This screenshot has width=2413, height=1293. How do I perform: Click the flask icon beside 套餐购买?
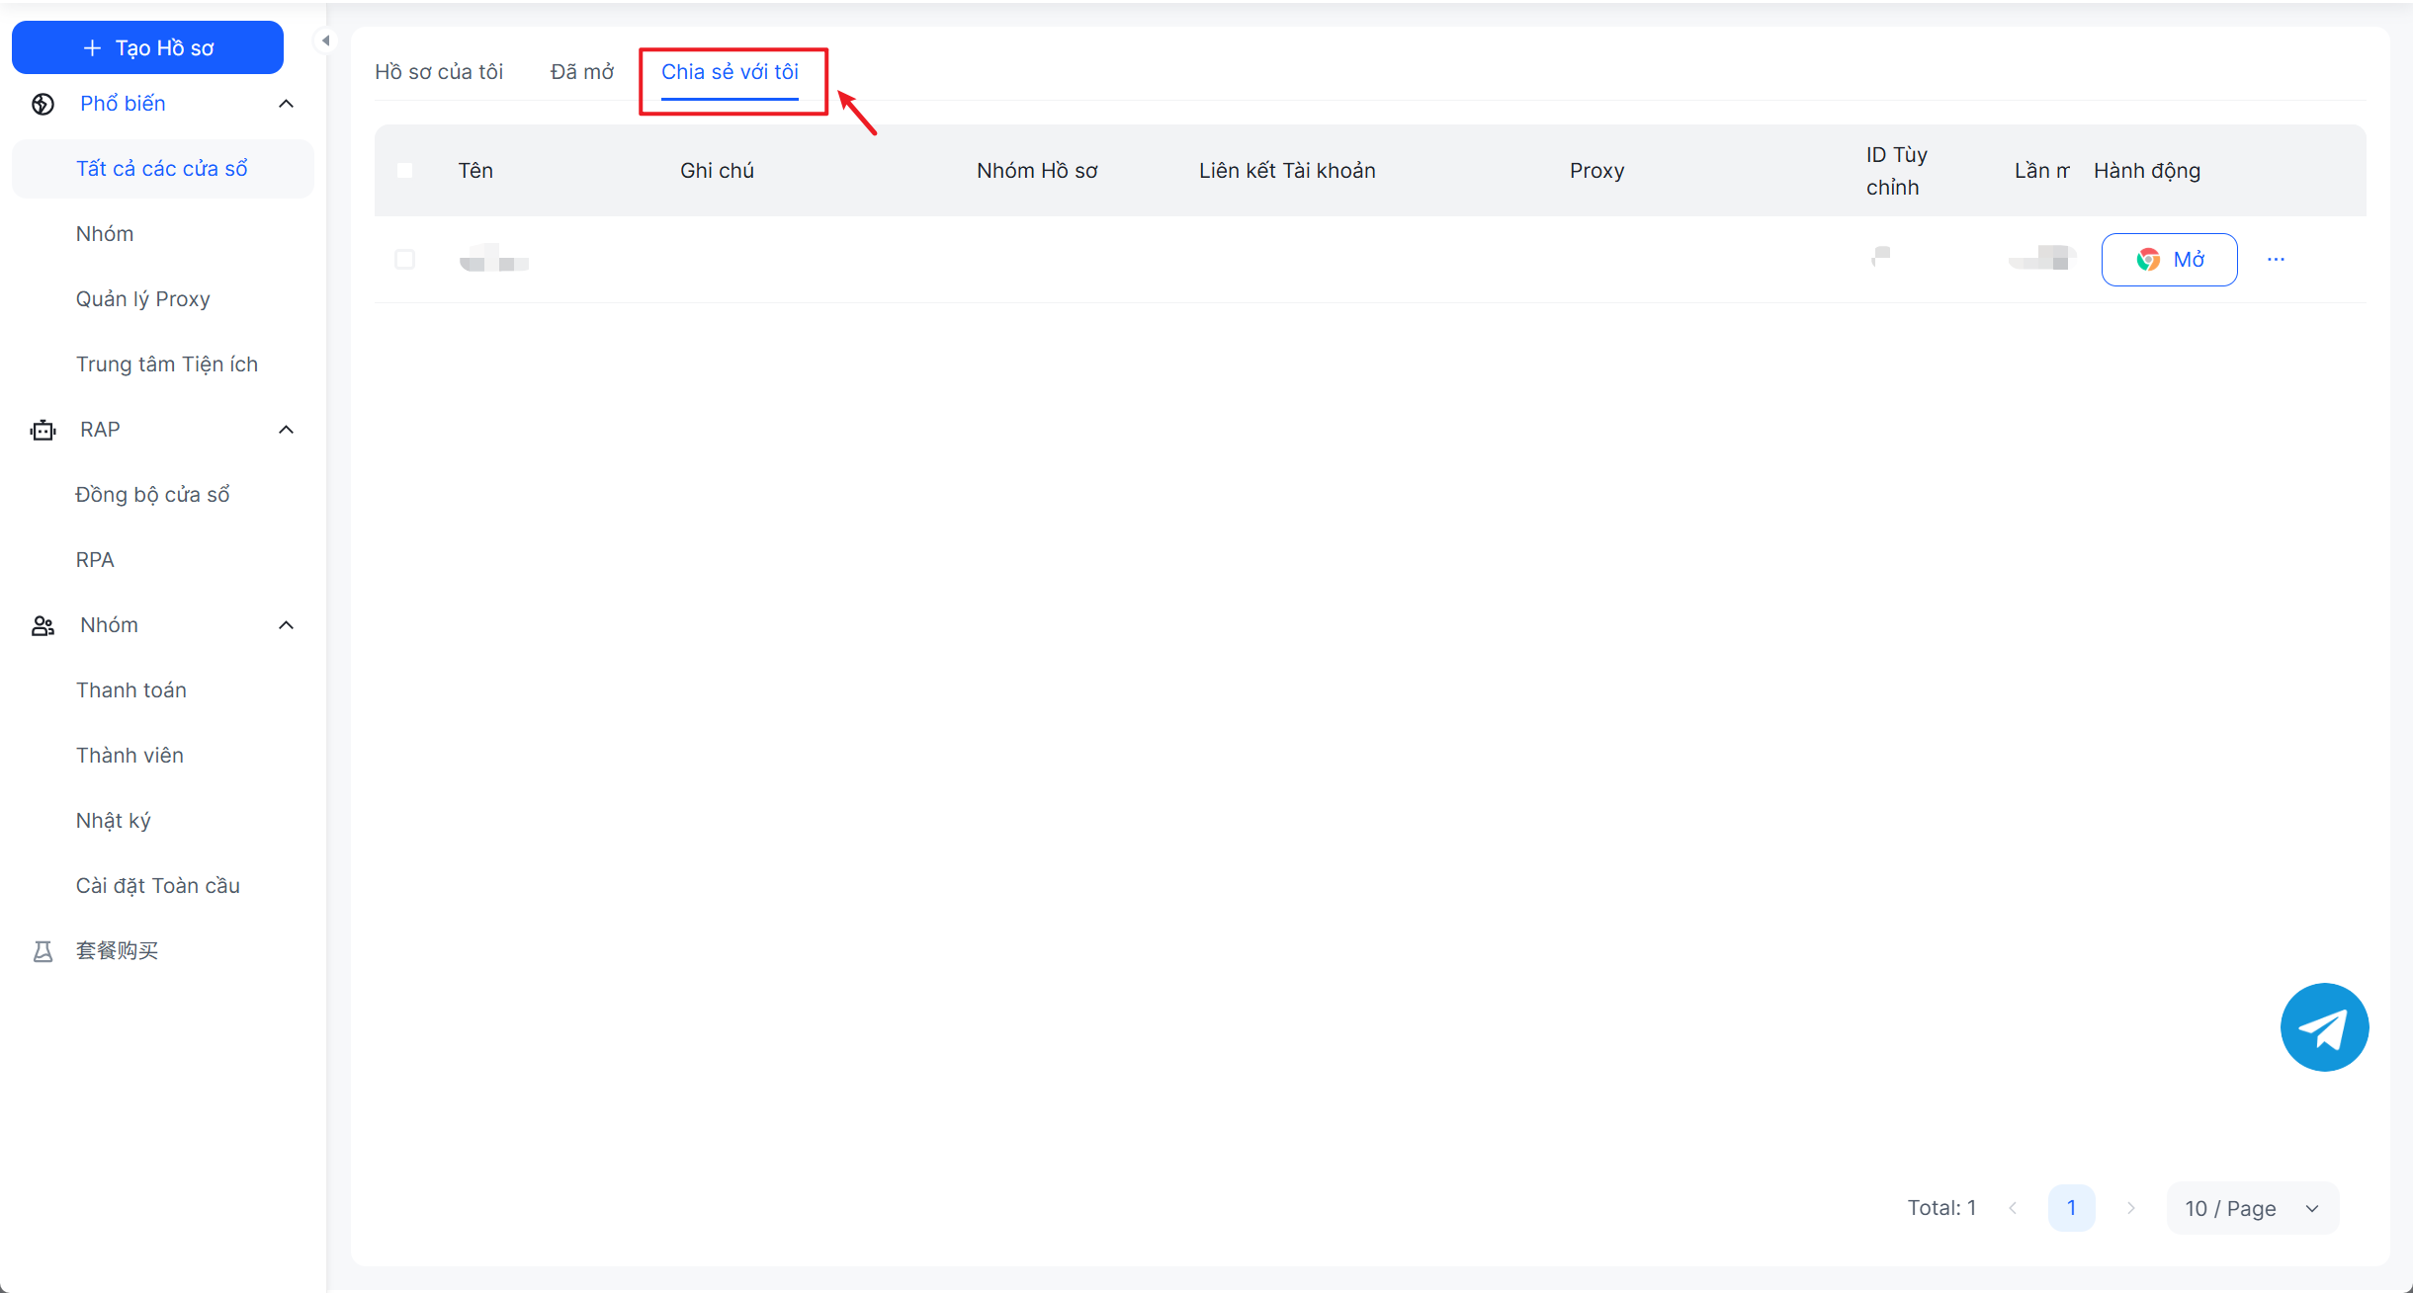coord(43,951)
